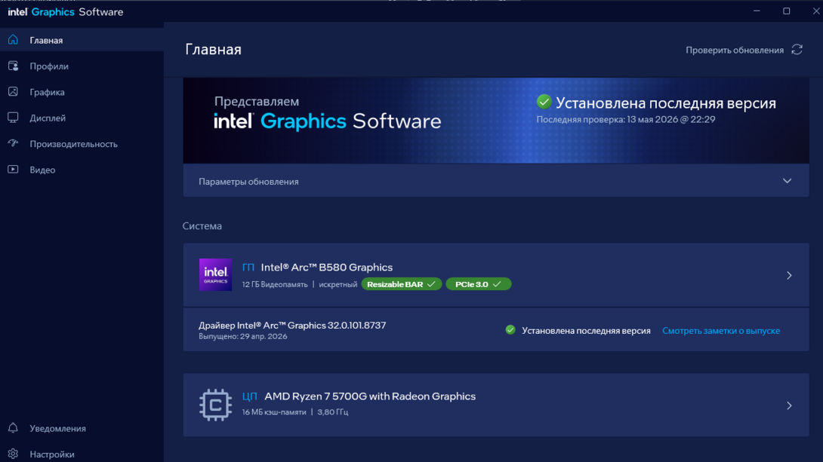Screen dimensions: 823x462
Task: Click the Видео play icon
Action: [13, 169]
